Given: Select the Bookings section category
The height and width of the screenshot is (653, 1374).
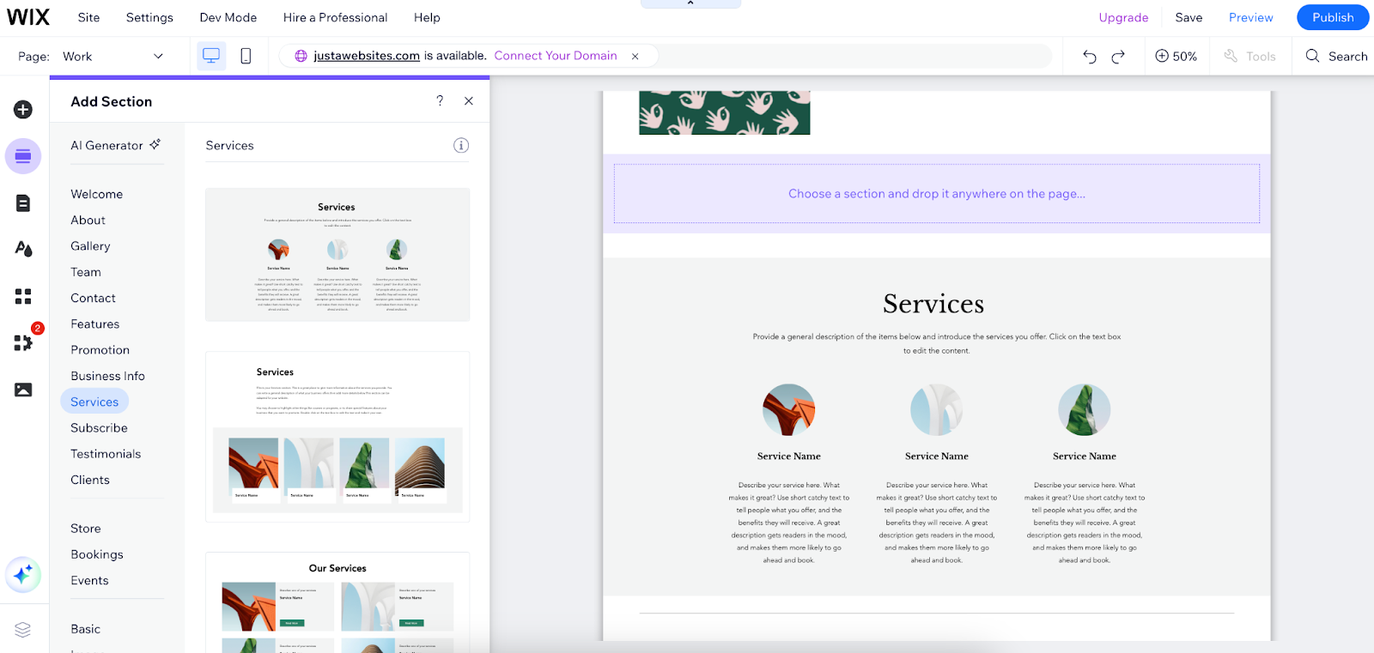Looking at the screenshot, I should (x=97, y=554).
